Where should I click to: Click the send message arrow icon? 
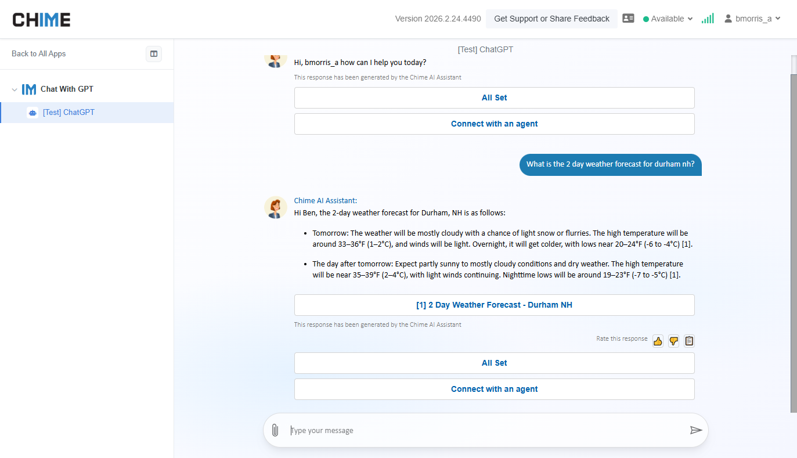[695, 430]
